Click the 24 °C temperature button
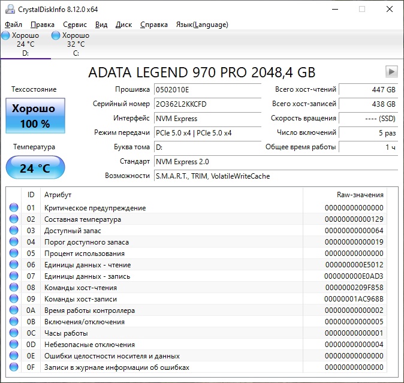This screenshot has height=383, width=404. click(x=35, y=168)
